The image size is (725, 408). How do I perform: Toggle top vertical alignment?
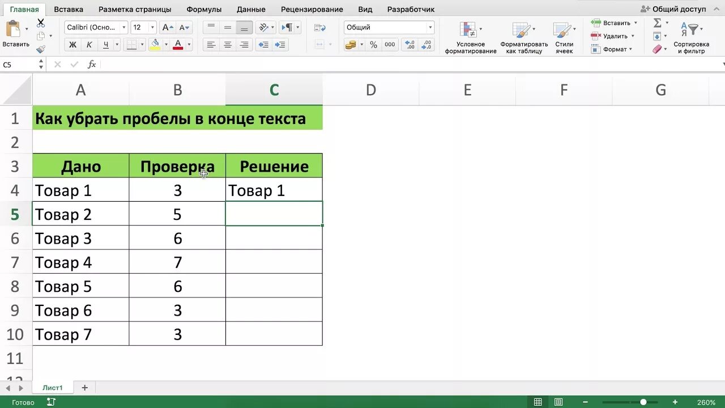click(211, 27)
